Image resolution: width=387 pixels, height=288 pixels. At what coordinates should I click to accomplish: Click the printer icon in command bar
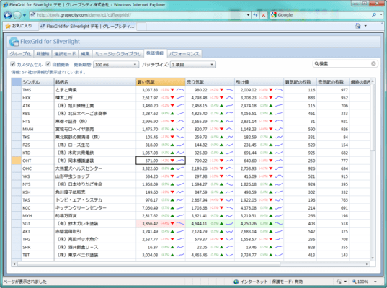[x=358, y=26]
